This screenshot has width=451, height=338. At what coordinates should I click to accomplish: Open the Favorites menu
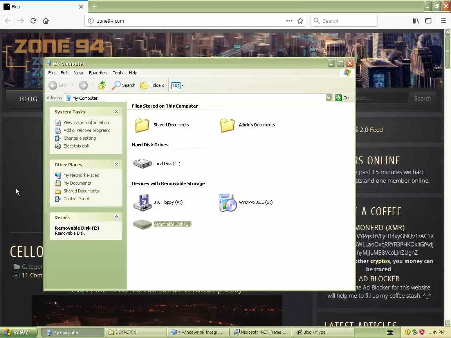(97, 73)
